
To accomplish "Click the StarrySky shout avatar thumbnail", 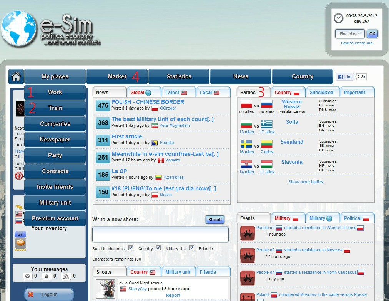I will (x=105, y=289).
